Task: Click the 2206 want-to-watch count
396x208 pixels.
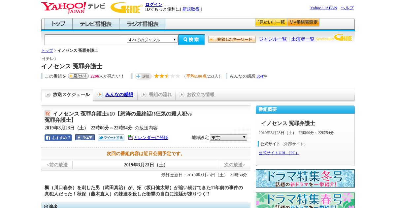Action: pos(95,76)
